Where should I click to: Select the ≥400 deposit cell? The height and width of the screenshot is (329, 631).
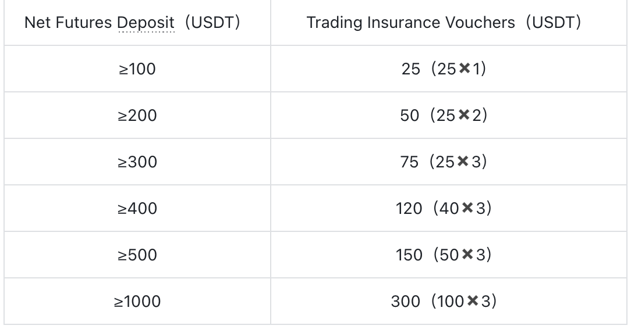point(137,208)
